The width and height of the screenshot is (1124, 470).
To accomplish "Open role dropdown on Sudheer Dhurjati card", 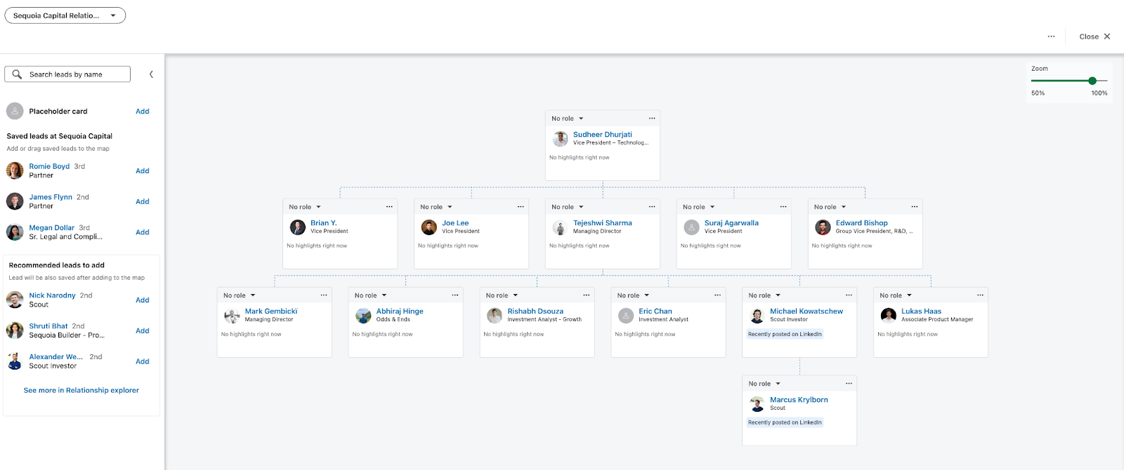I will [568, 119].
